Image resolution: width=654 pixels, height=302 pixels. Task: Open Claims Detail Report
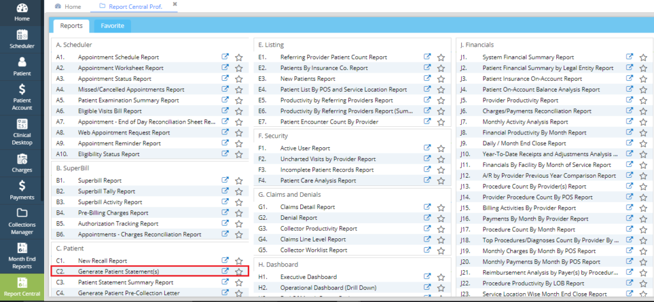click(307, 206)
